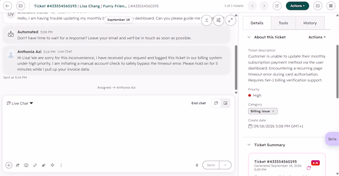Viewport: 339px width, 176px height.
Task: Open quick replies lightning bolt icon
Action: tap(197, 165)
